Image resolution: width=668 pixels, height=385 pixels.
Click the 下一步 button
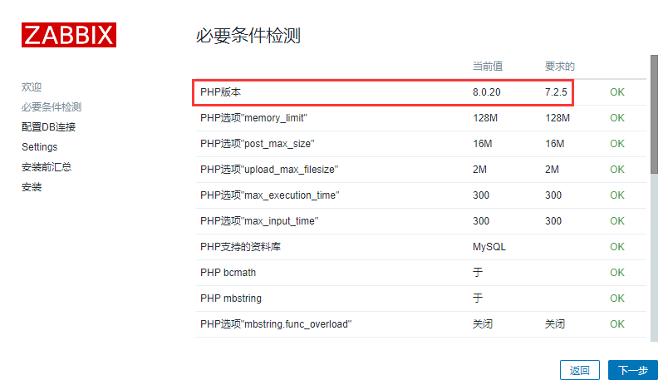click(632, 371)
